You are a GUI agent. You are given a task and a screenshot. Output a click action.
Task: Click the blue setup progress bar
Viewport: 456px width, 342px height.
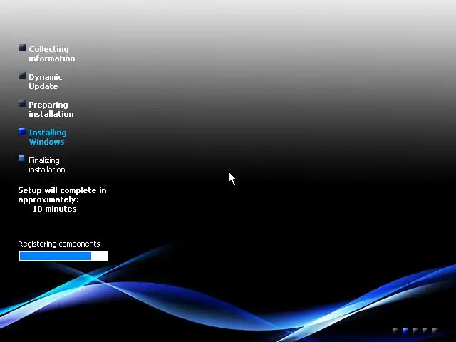63,256
